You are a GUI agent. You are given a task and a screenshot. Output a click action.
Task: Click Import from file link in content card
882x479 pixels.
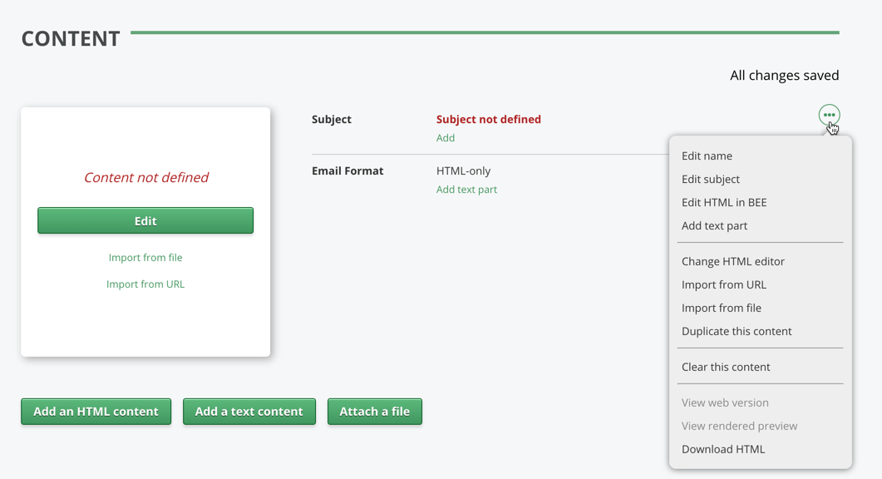[145, 258]
